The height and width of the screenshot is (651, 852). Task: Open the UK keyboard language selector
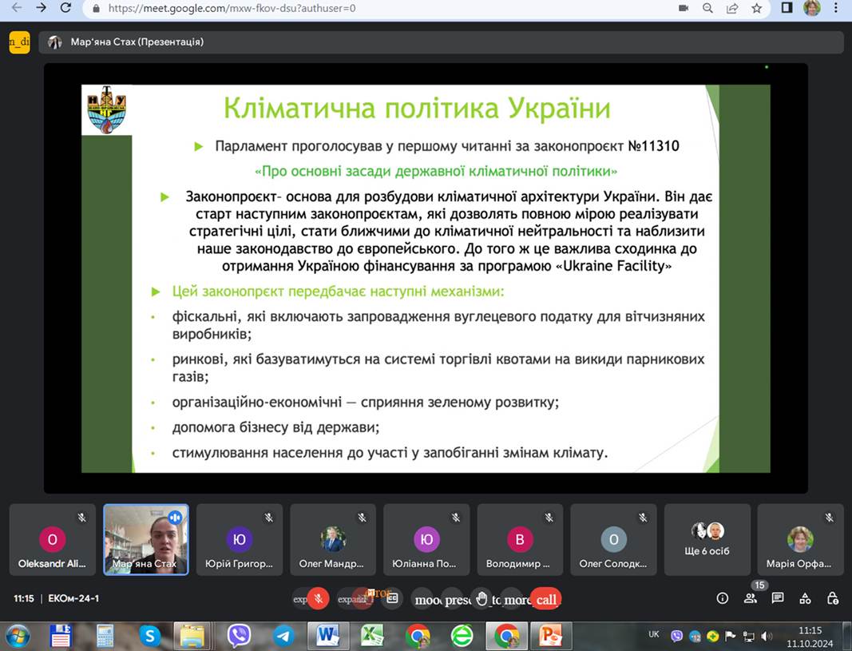(654, 635)
